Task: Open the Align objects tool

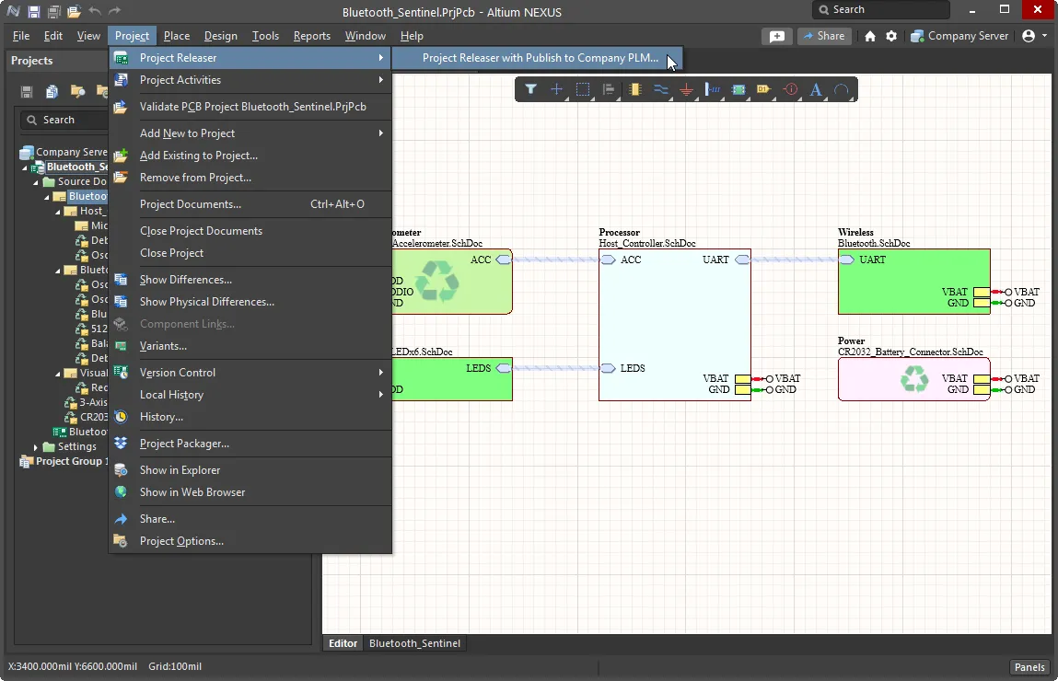Action: click(609, 89)
